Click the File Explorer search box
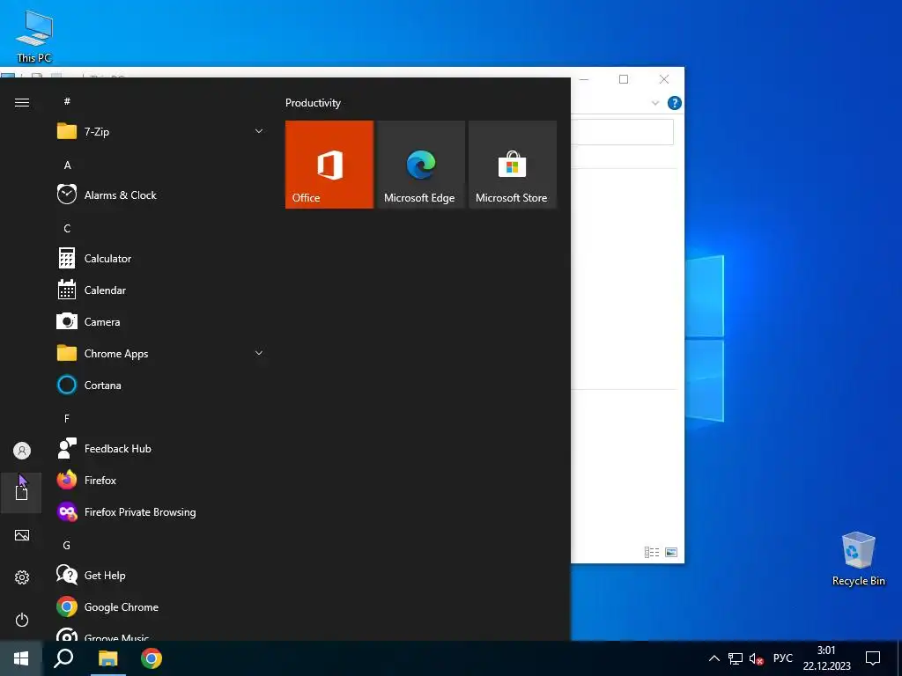Image resolution: width=902 pixels, height=676 pixels. click(623, 132)
